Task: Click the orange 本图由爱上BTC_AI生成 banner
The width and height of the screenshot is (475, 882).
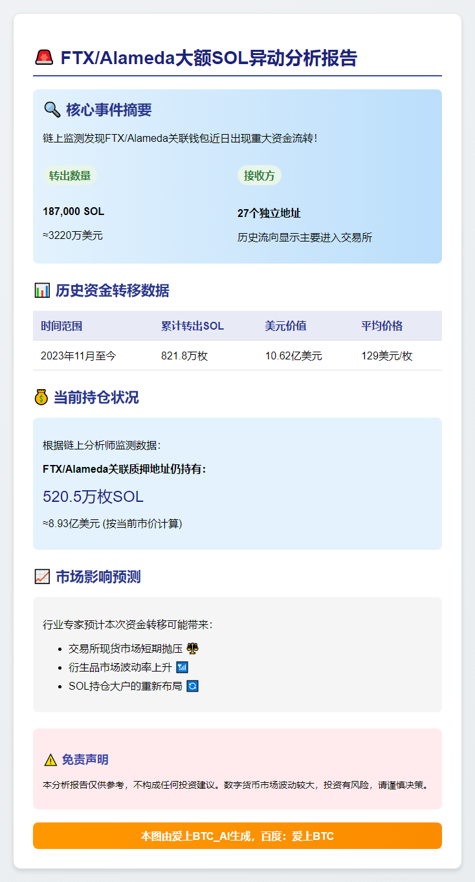Action: 237,836
